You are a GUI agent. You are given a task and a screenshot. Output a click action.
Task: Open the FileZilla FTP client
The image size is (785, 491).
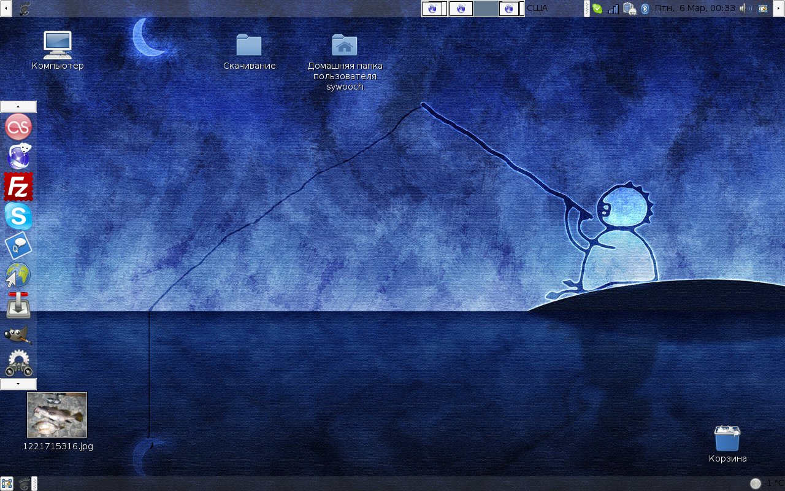(x=18, y=187)
